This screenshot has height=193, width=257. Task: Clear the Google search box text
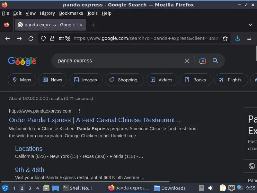pos(187,61)
